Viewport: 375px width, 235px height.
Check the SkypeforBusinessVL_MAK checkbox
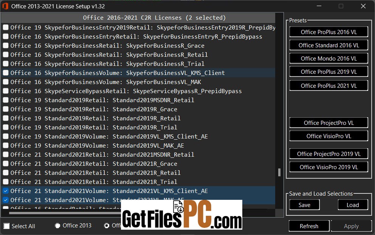(x=6, y=82)
